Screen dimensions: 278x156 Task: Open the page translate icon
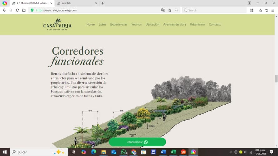[163, 10]
